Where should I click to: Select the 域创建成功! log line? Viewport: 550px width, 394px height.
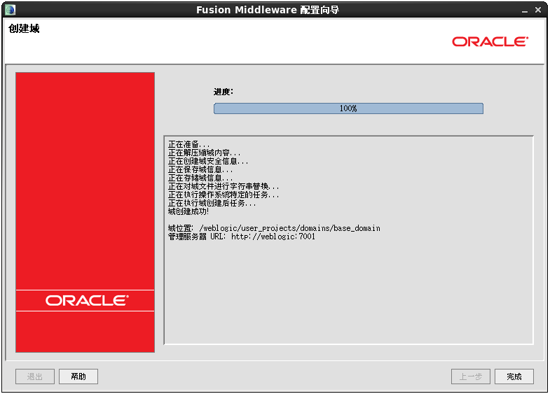click(x=188, y=211)
